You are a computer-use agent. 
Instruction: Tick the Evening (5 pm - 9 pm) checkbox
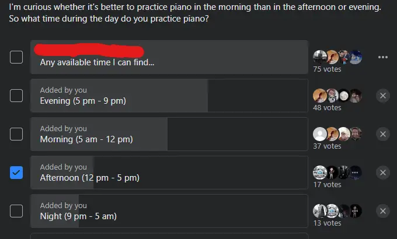pos(16,96)
